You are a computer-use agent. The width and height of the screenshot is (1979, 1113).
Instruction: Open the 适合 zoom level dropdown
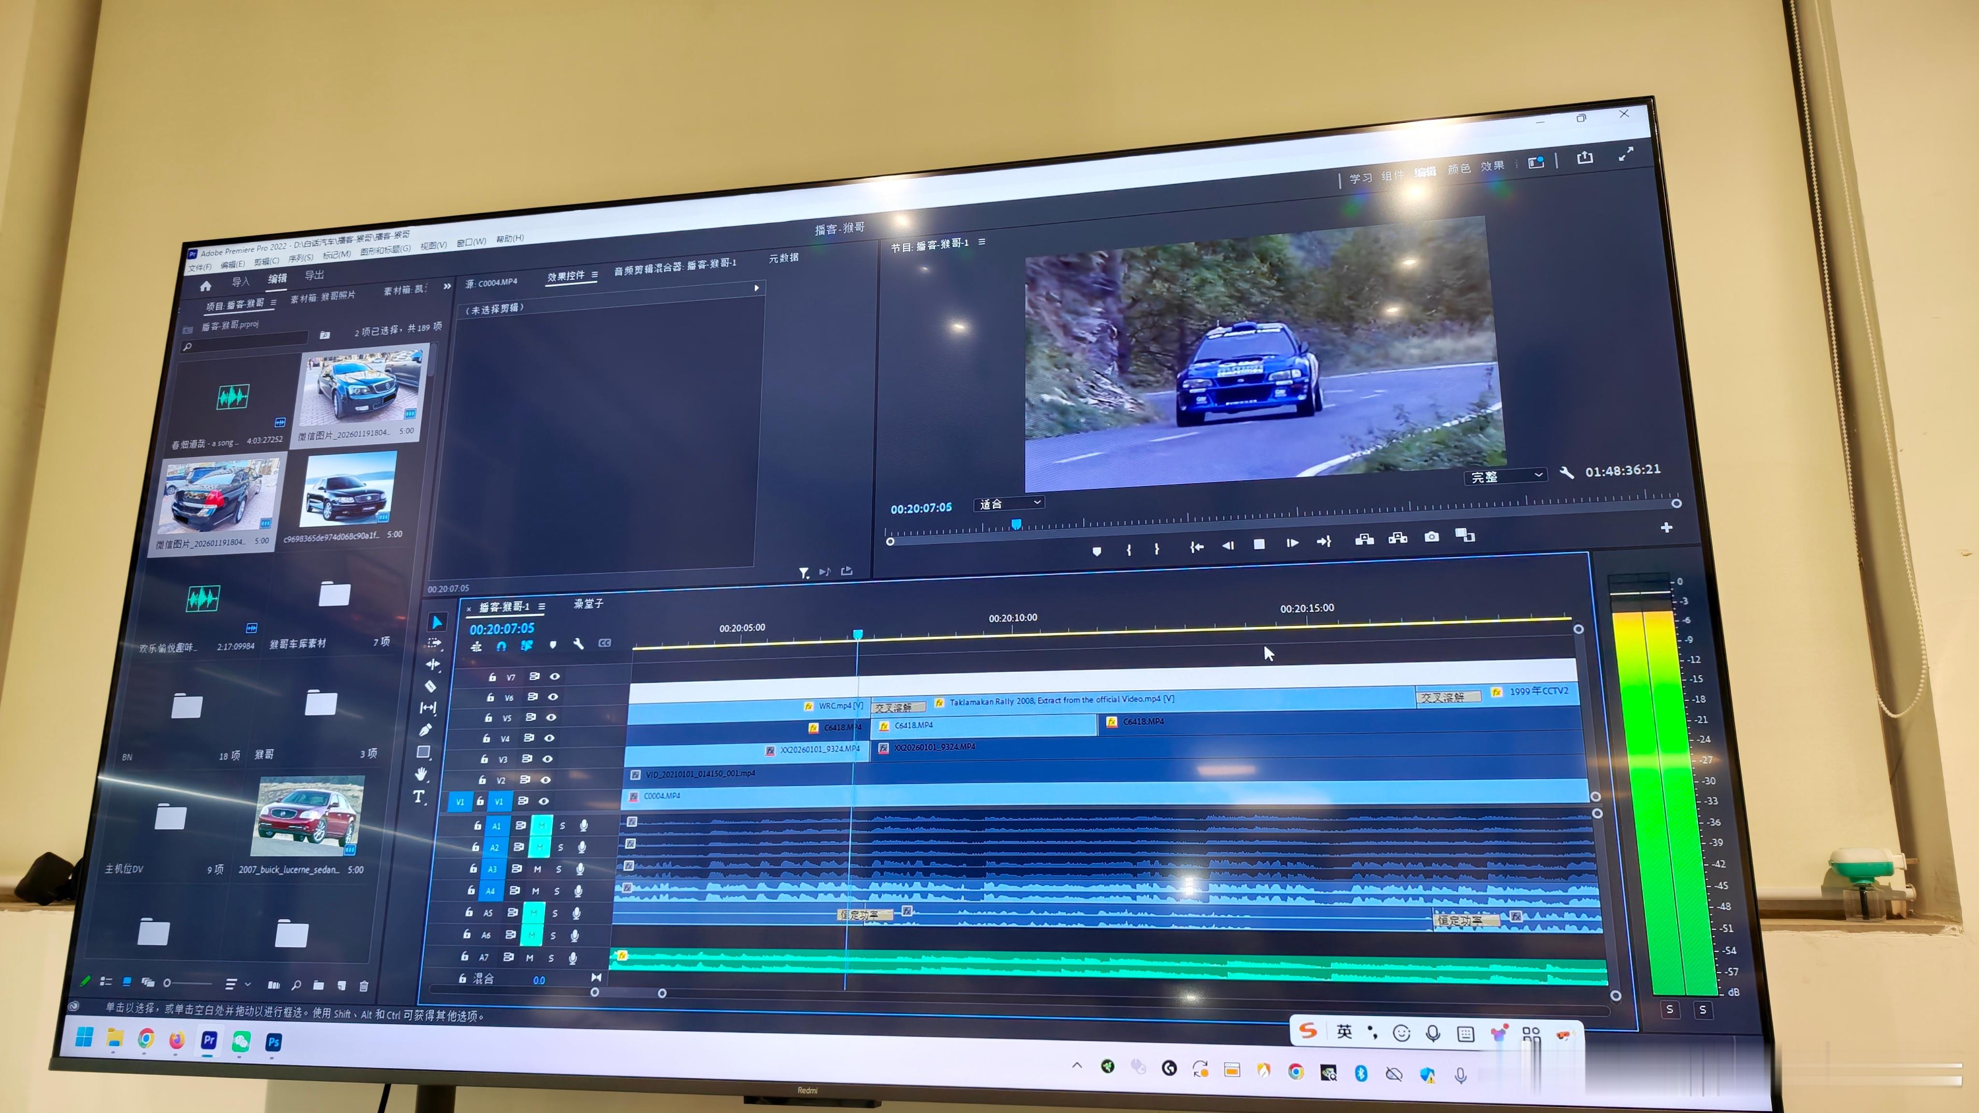point(1009,503)
